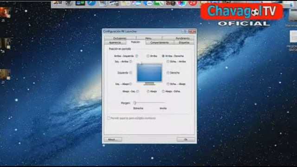Select the Izq. - Abajo position radio
The image size is (297, 167).
pyautogui.click(x=131, y=84)
